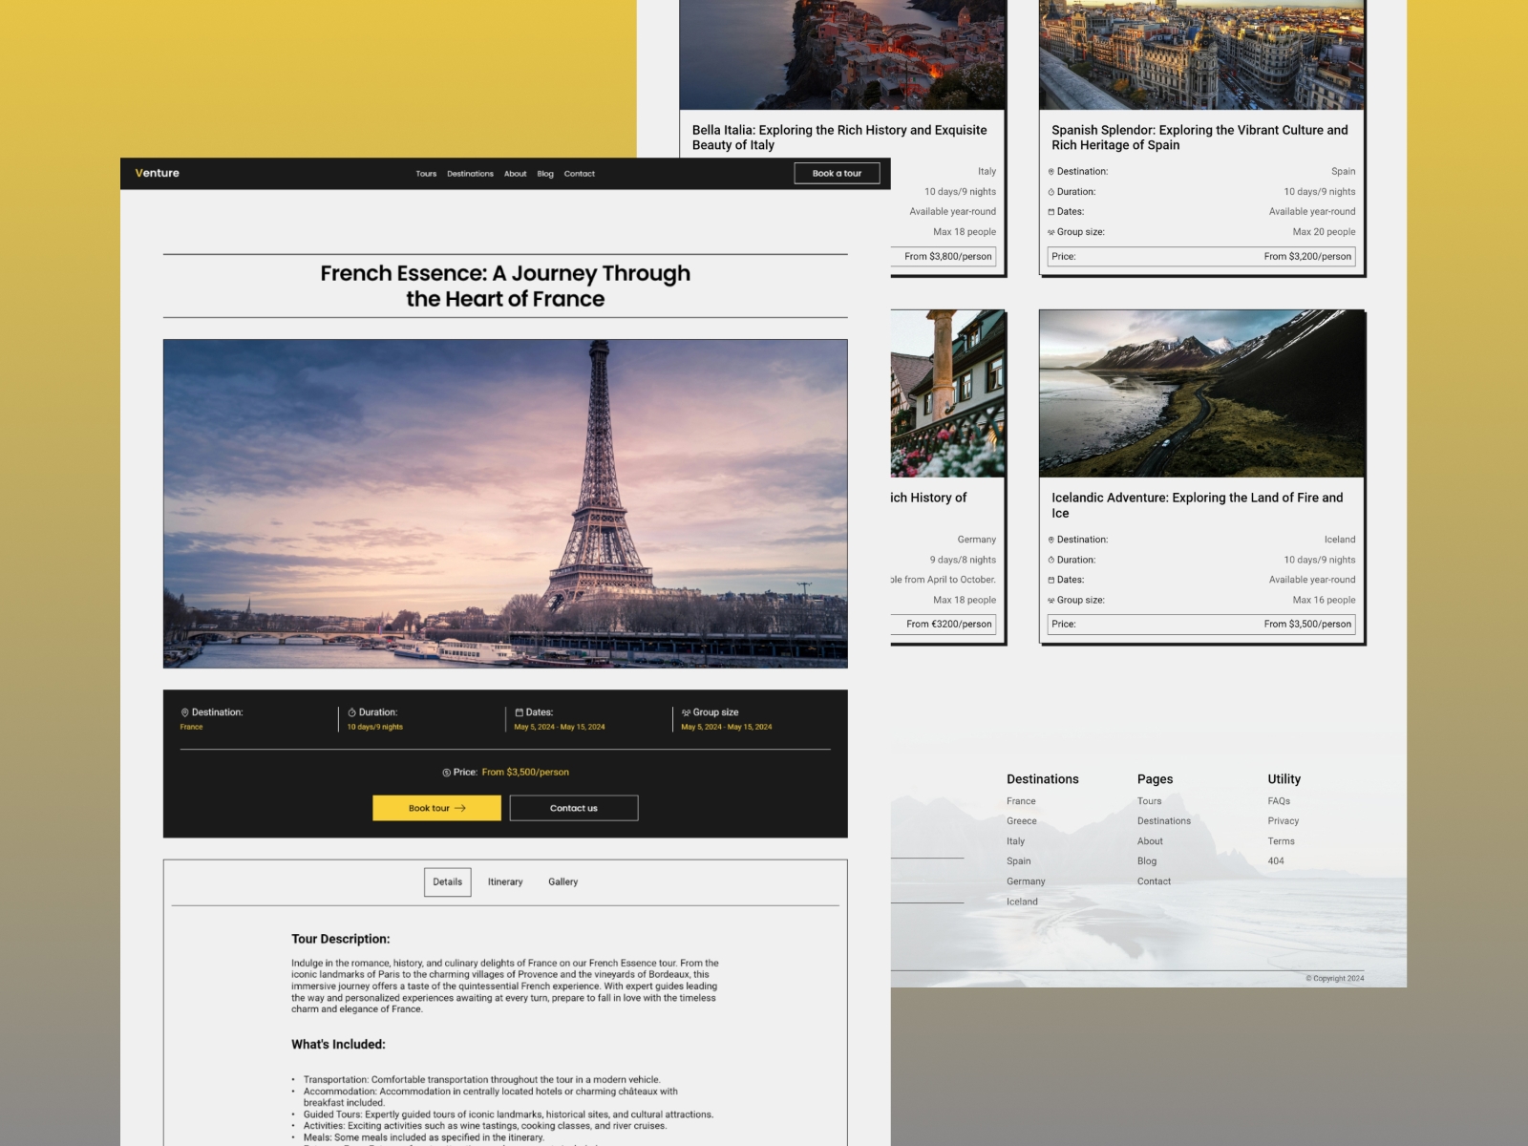This screenshot has width=1528, height=1146.
Task: Select the Details tab
Action: [447, 882]
